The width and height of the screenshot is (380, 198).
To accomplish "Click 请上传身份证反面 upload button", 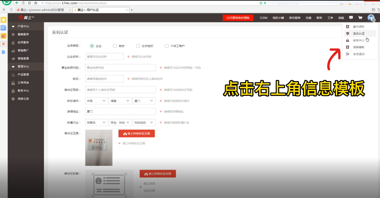I will (x=158, y=173).
